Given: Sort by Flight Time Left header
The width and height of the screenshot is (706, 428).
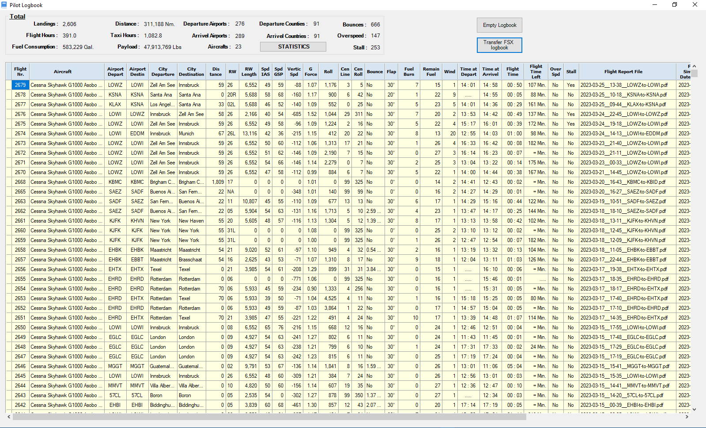Looking at the screenshot, I should tap(536, 71).
